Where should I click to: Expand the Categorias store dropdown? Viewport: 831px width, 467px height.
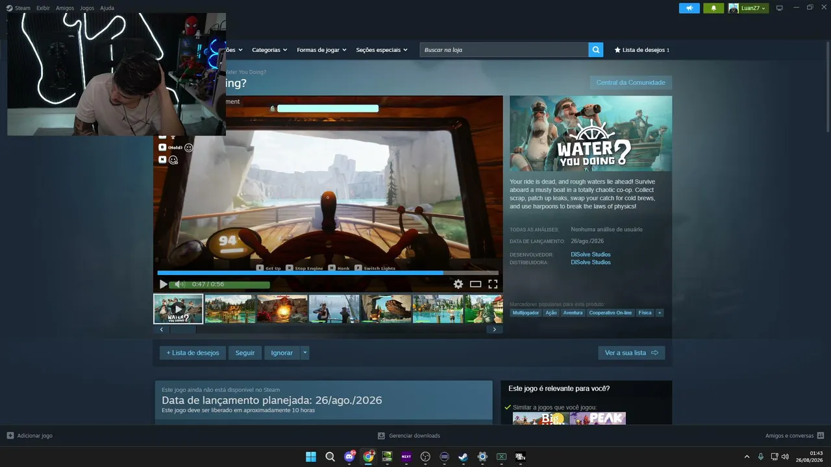269,50
